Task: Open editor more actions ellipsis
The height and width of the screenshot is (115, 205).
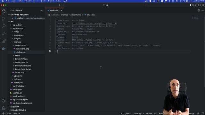Action: pyautogui.click(x=202, y=11)
